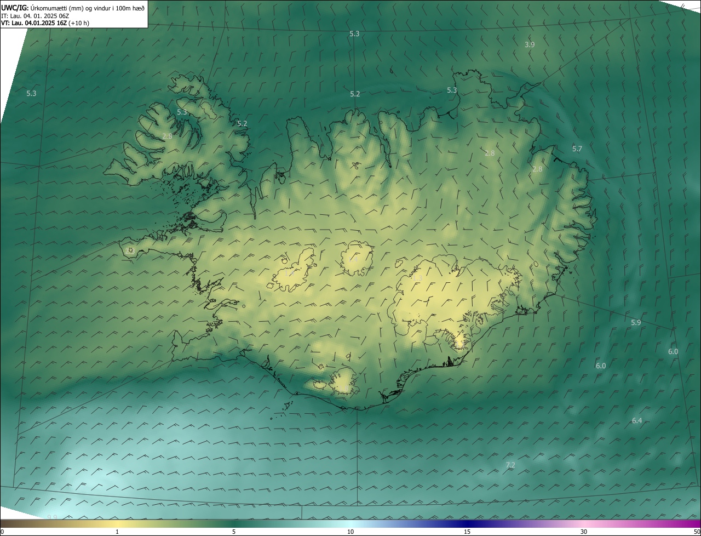
Task: Click the 'UWC/IG: Úrkomumætti (mm)' map title
Action: tap(73, 8)
